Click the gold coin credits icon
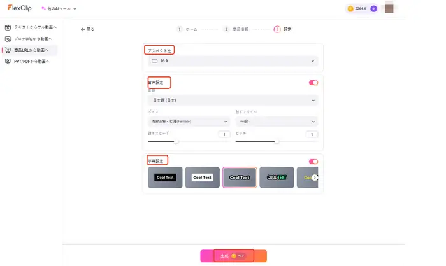 [350, 9]
